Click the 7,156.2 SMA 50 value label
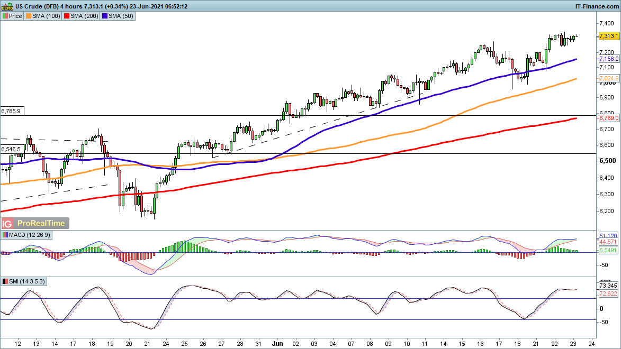621x349 pixels. (608, 59)
